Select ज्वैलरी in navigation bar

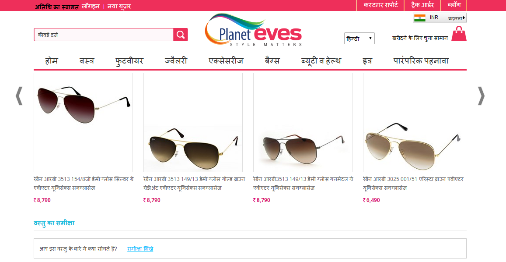click(176, 61)
